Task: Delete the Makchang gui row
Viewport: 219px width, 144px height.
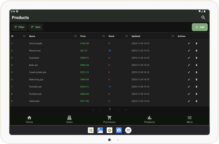Action: tap(196, 80)
